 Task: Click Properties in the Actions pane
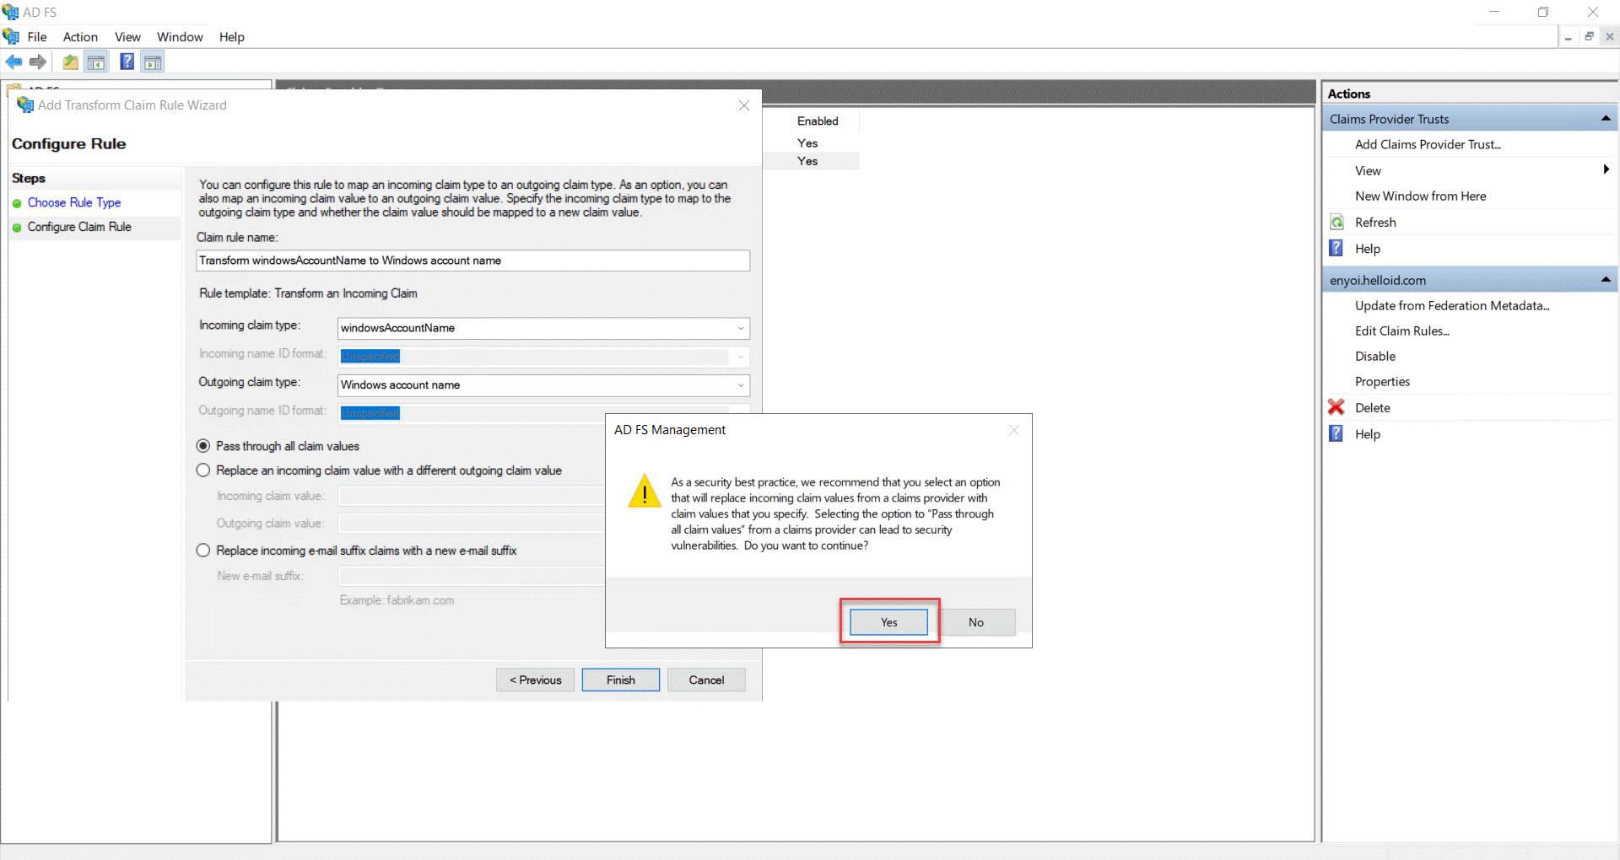click(1382, 381)
